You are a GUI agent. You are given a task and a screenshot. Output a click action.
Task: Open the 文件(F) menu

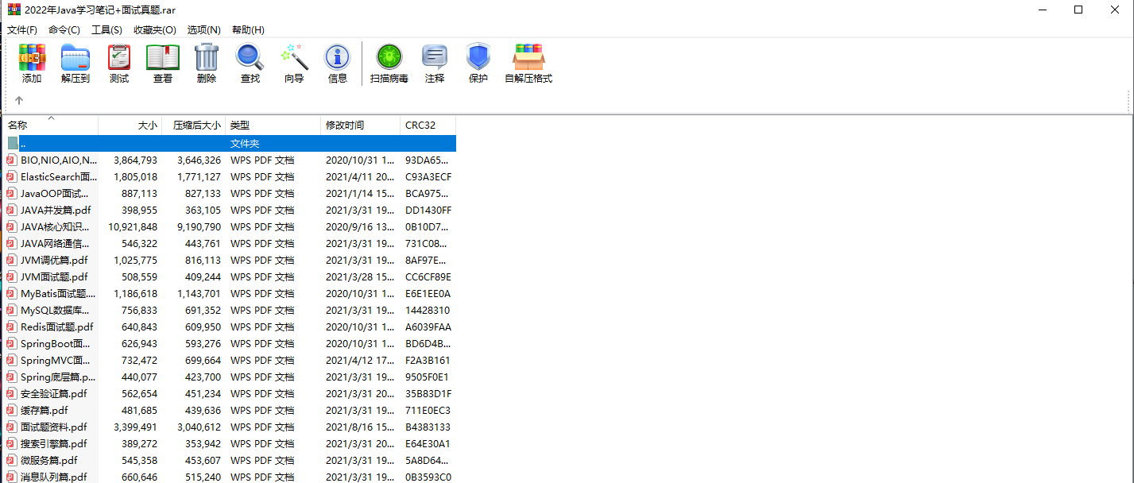pyautogui.click(x=22, y=29)
